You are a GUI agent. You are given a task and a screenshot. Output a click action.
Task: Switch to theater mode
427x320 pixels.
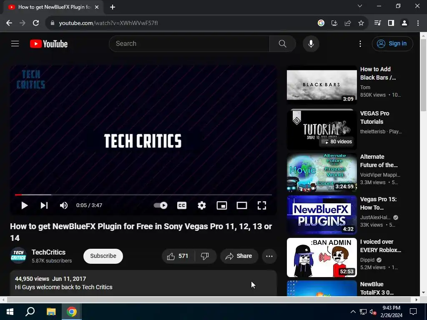click(x=241, y=205)
